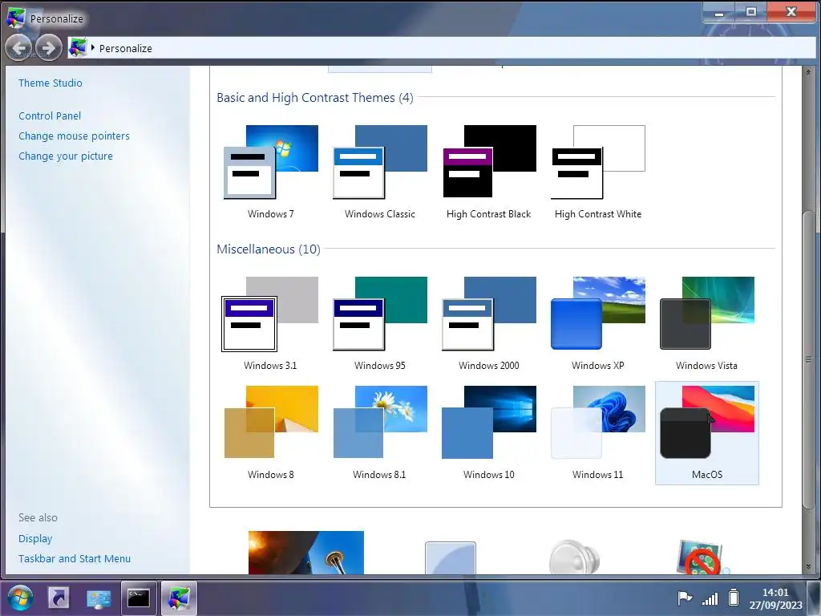
Task: Switch to the command prompt taskbar window
Action: pos(139,598)
